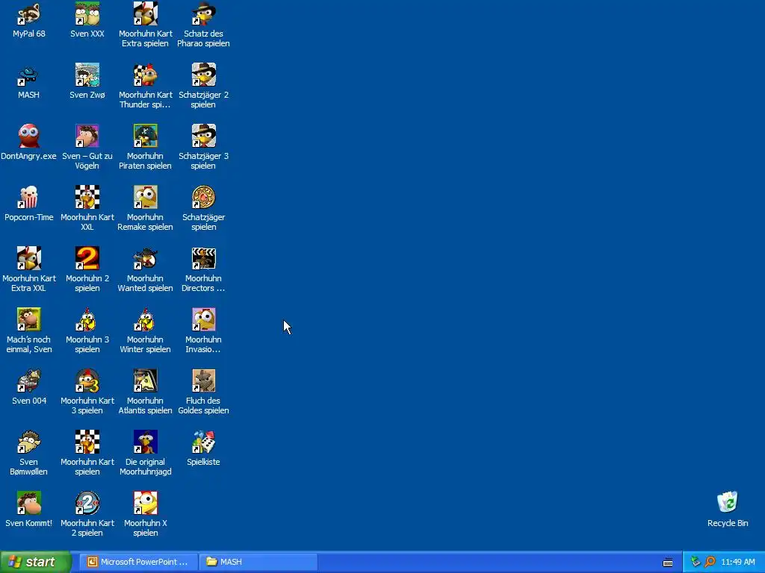Click the Moorhuhn Kart Extra spielen icon
The image size is (765, 573).
[x=146, y=13]
